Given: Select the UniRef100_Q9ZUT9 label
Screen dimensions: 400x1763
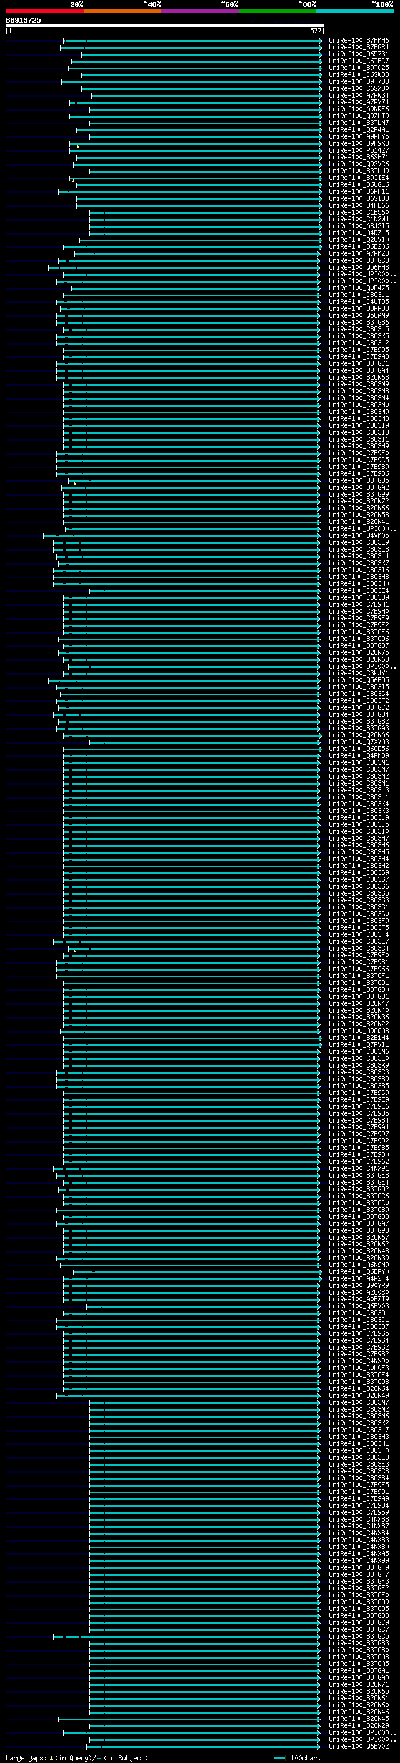Looking at the screenshot, I should (x=359, y=116).
